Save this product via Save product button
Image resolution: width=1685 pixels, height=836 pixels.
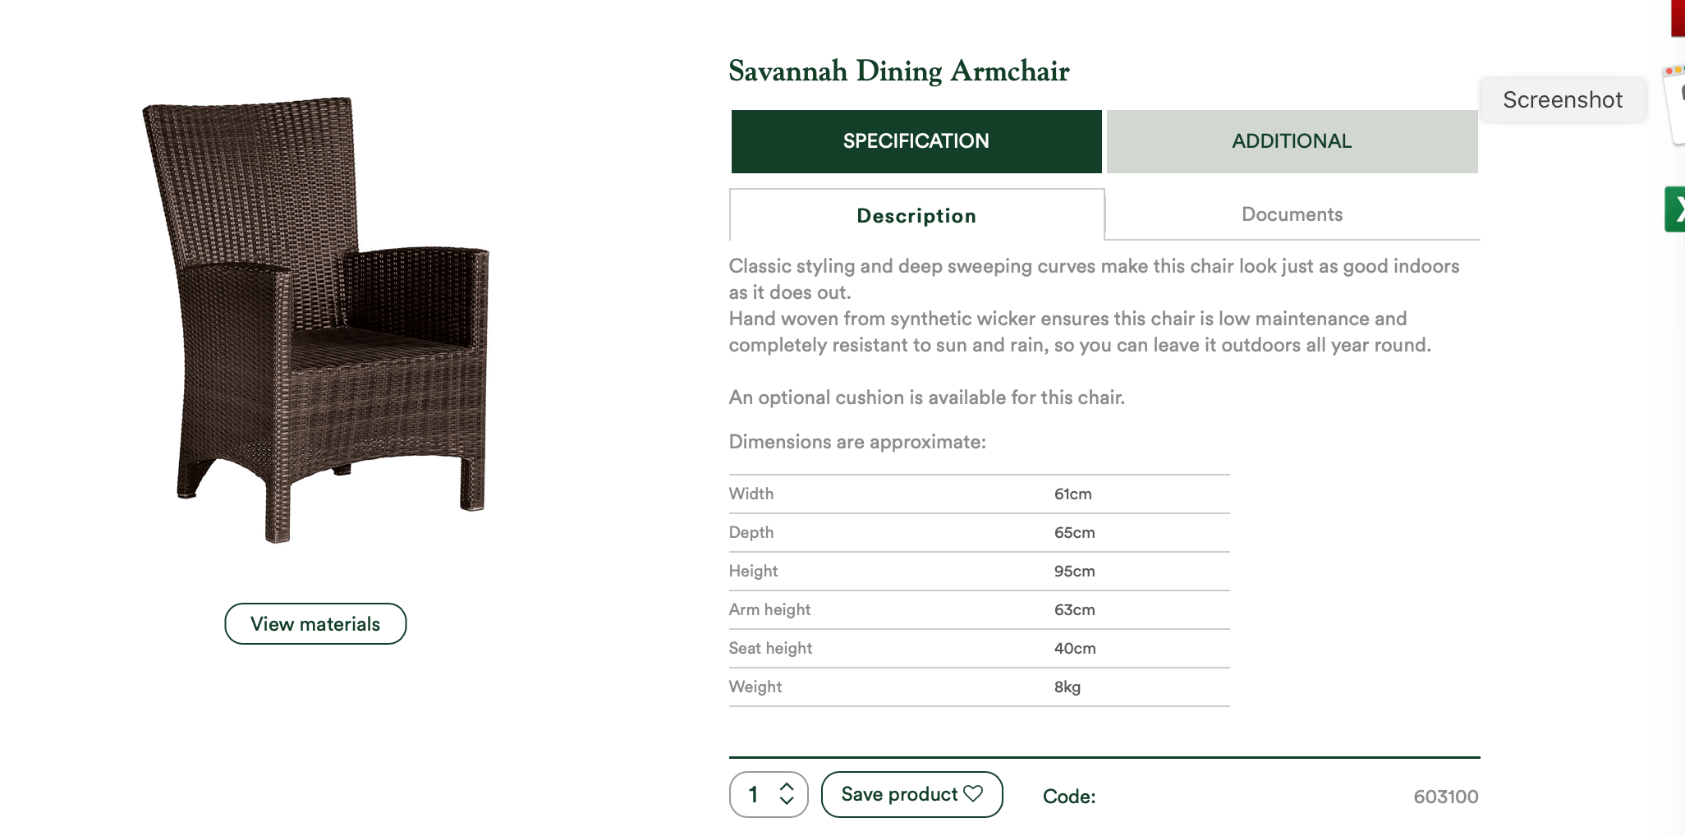click(x=912, y=794)
